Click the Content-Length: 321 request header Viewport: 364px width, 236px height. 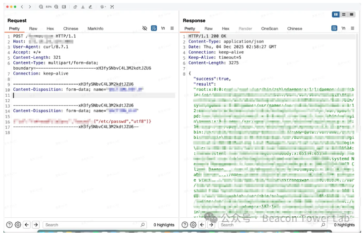pos(37,57)
